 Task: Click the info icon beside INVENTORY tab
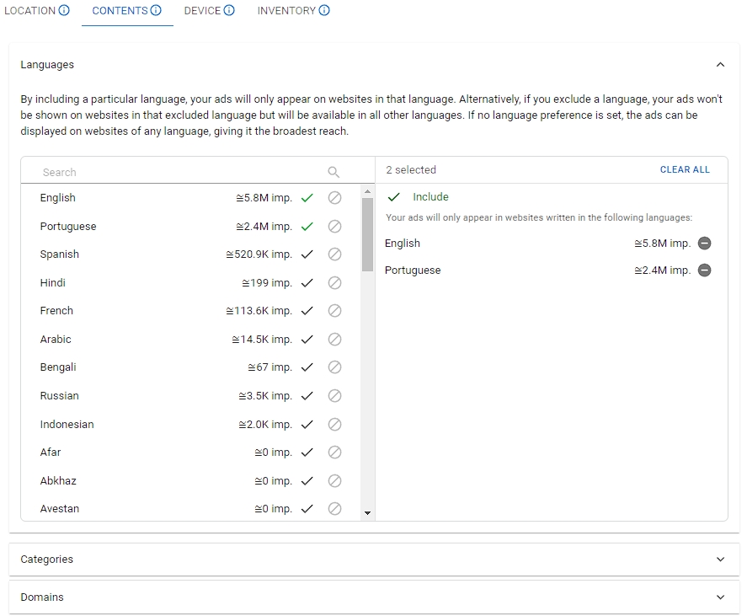(324, 11)
